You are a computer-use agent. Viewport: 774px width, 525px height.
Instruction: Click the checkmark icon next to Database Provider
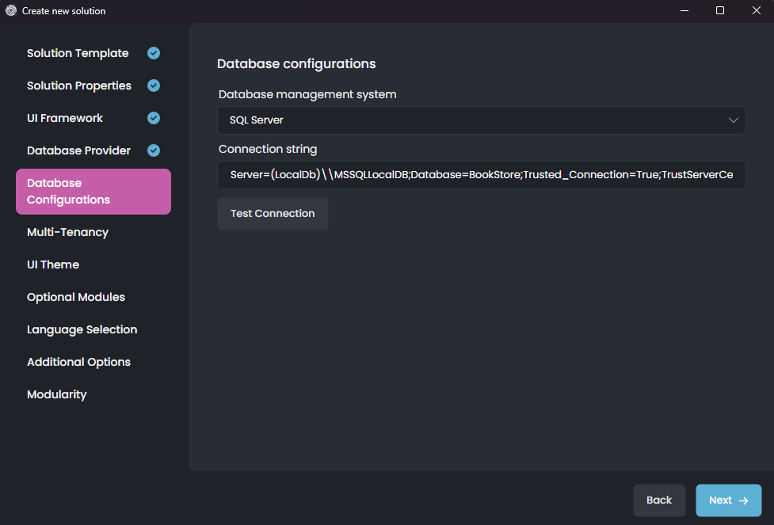point(153,150)
